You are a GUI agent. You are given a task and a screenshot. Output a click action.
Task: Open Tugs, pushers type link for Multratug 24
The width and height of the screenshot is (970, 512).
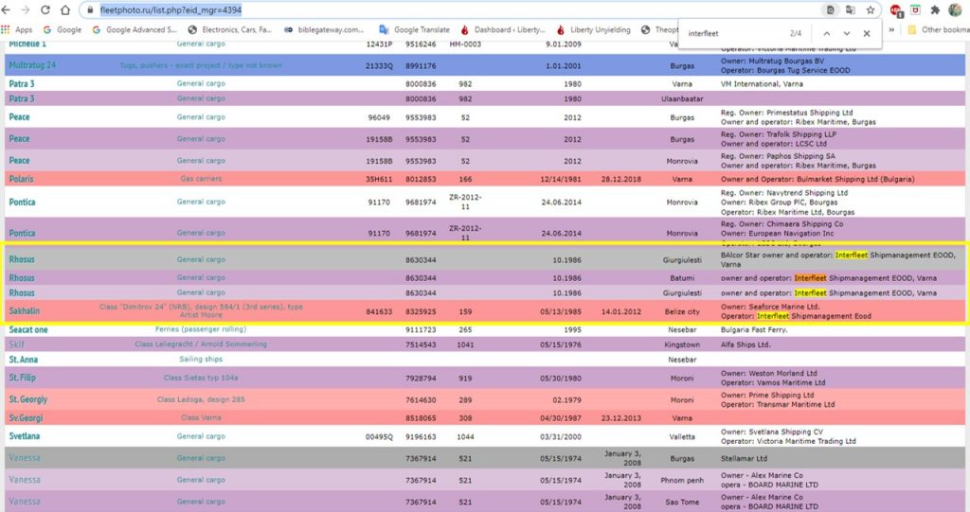click(x=201, y=65)
